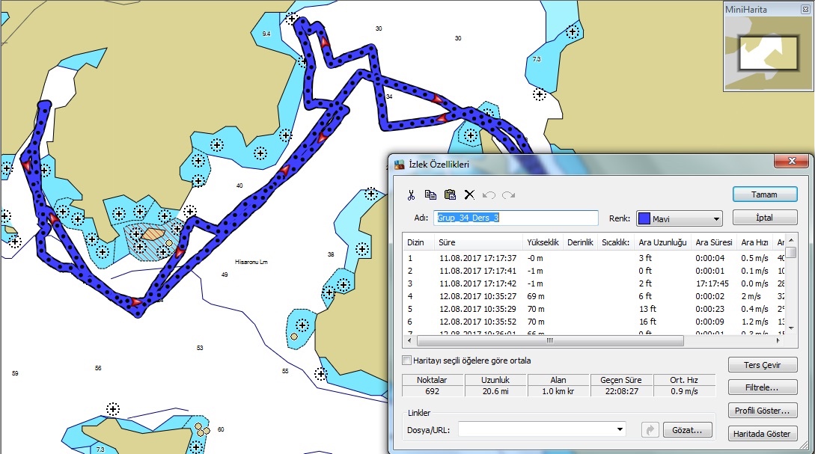Click the Paste clipboard icon

coord(450,194)
